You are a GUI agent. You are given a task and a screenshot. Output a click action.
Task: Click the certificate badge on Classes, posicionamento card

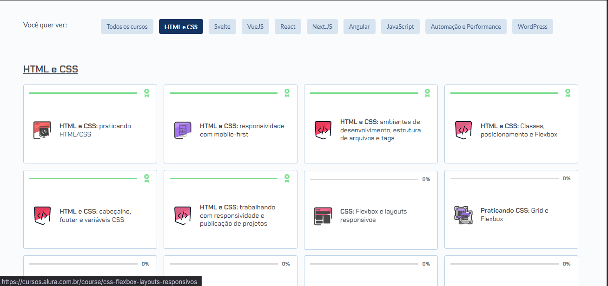click(568, 93)
